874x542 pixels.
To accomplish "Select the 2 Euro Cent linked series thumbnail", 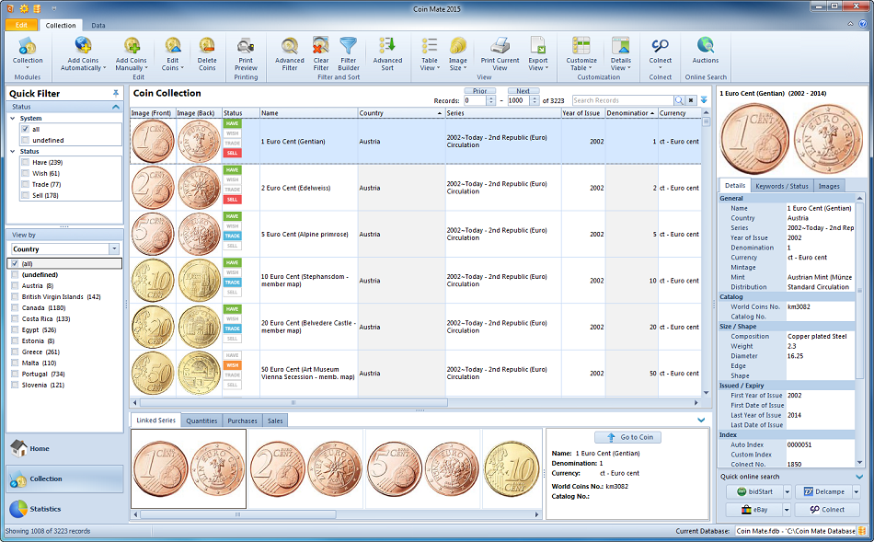I will [x=305, y=469].
